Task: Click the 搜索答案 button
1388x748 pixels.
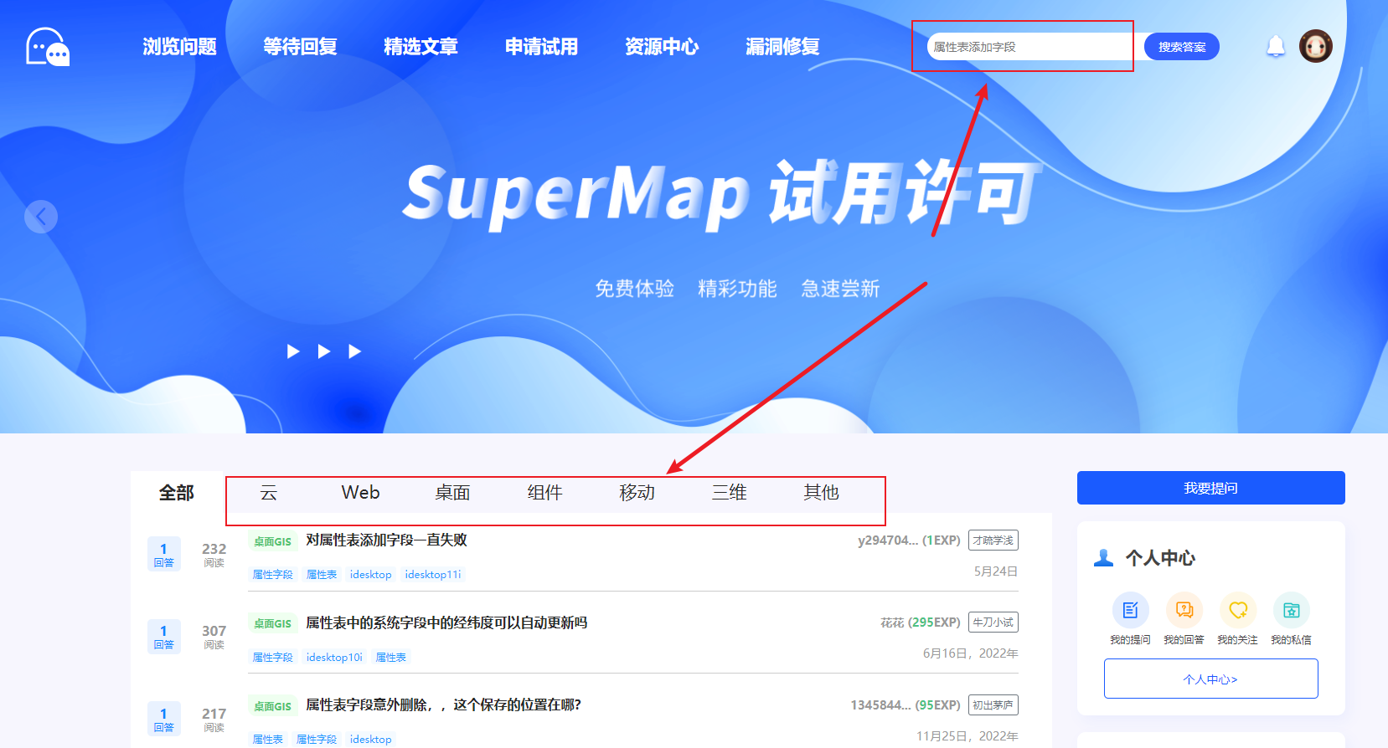Action: pos(1182,47)
